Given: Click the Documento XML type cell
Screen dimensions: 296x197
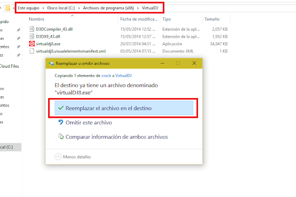Looking at the screenshot, I should 178,51.
